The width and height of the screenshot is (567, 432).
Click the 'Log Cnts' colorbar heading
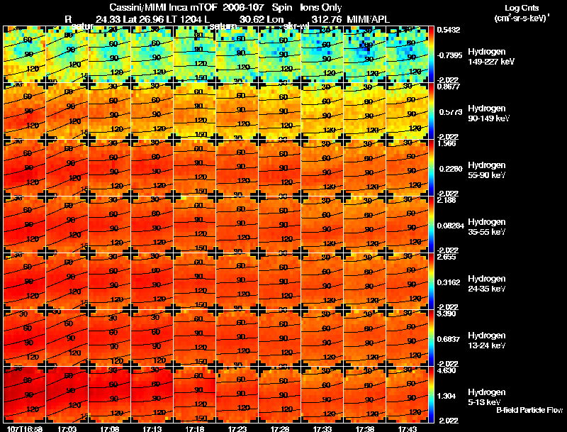point(522,8)
